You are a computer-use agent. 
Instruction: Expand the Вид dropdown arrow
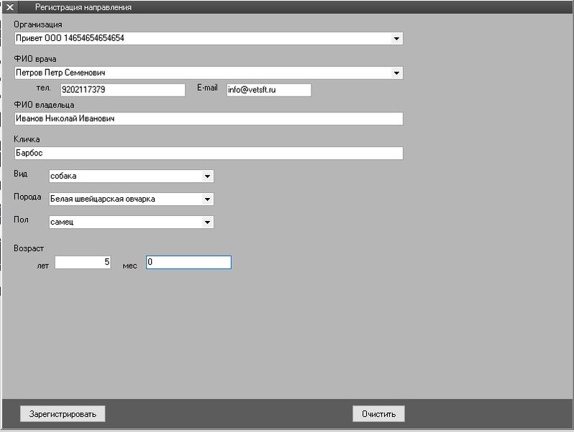[x=207, y=176]
